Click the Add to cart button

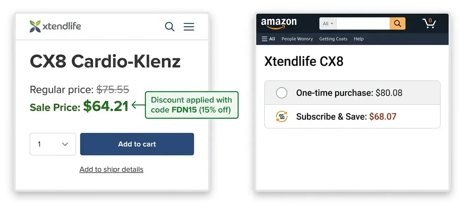(x=137, y=144)
